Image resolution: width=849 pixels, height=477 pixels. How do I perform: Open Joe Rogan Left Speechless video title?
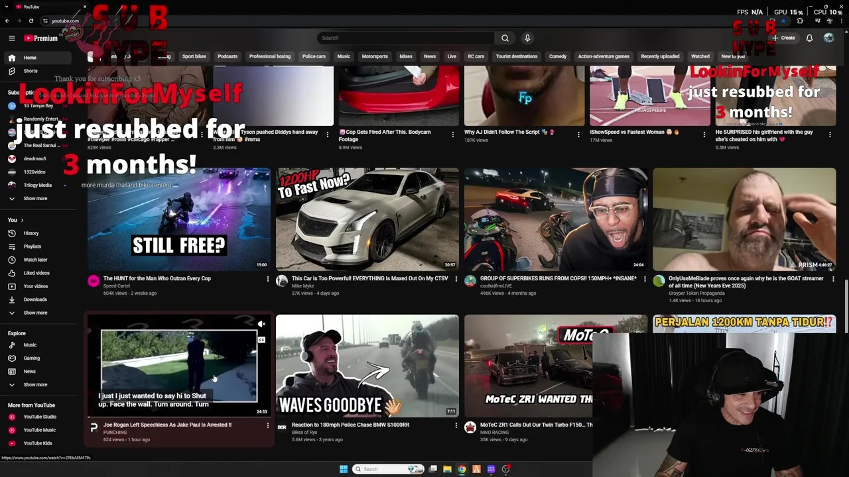(x=168, y=425)
